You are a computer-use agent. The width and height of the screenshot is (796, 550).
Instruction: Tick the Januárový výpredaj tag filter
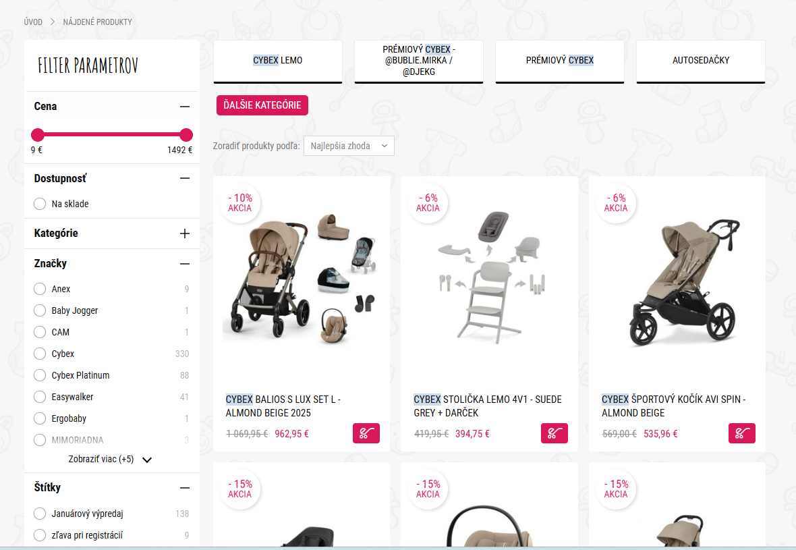[40, 514]
